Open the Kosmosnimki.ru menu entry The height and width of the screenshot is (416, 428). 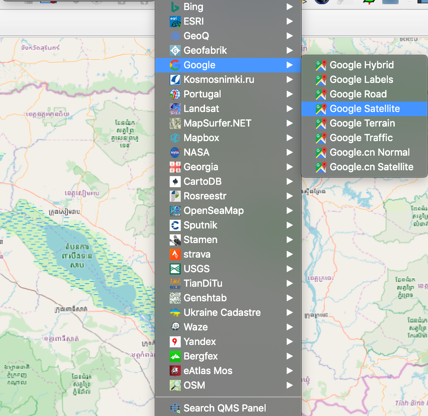228,80
